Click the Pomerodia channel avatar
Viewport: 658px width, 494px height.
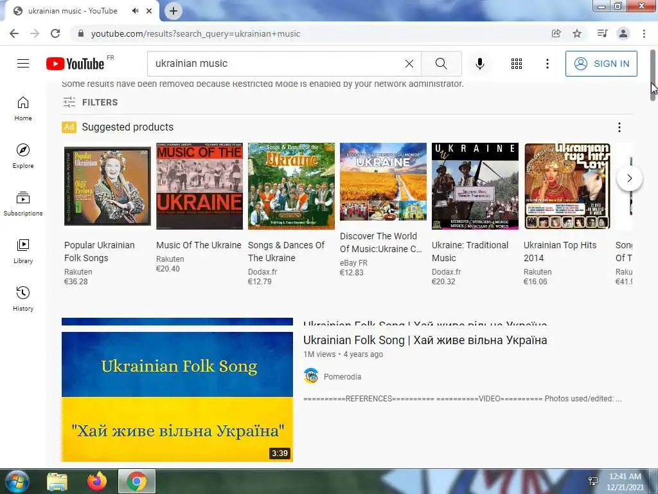tap(311, 376)
